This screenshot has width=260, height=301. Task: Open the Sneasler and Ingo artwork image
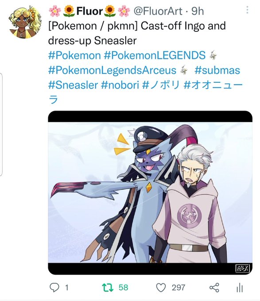click(x=150, y=193)
